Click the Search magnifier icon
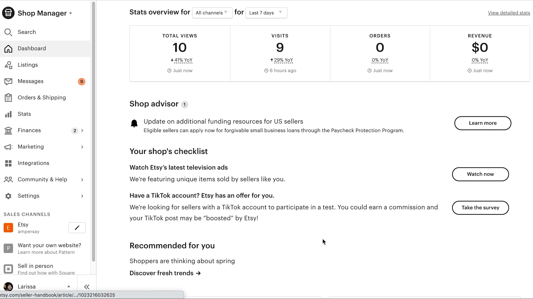 pos(8,32)
